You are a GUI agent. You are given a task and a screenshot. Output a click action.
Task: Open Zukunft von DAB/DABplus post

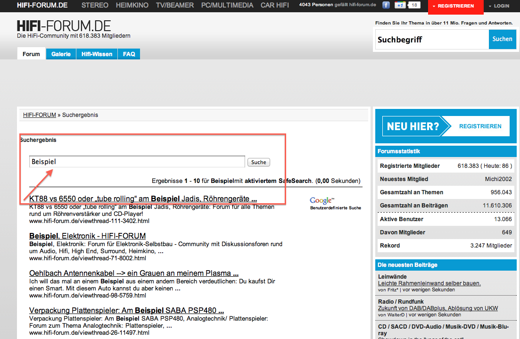point(438,308)
